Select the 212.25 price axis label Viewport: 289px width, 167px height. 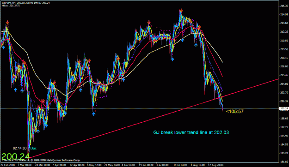284,32
